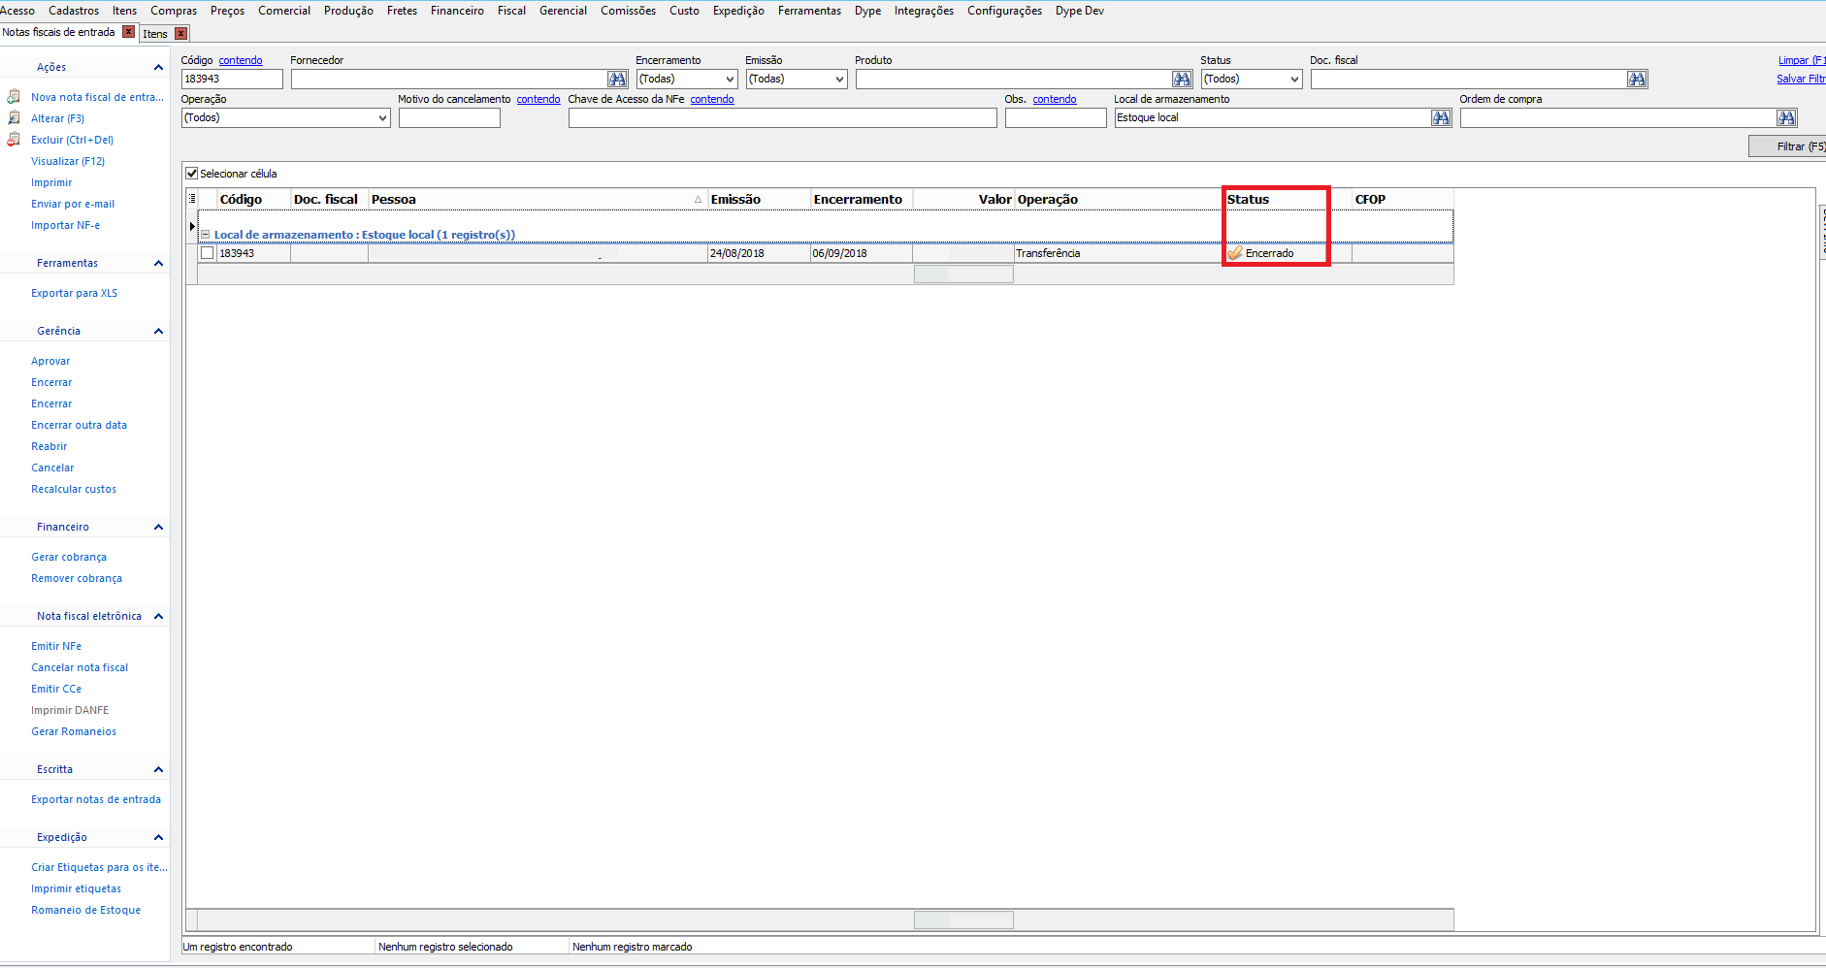This screenshot has width=1826, height=968.
Task: Toggle the Selecionar célula checkbox
Action: 192,174
